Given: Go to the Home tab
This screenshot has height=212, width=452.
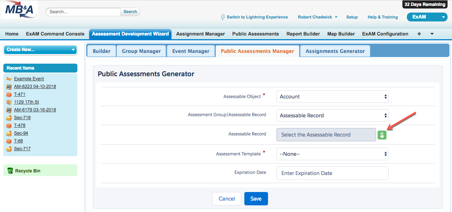Looking at the screenshot, I should pyautogui.click(x=12, y=34).
